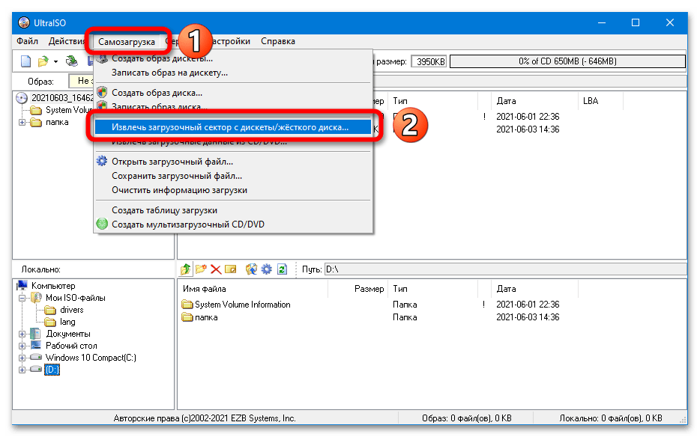Image resolution: width=700 pixels, height=437 pixels.
Task: Click date 2021-06-03 14:36 in image list
Action: tap(528, 129)
